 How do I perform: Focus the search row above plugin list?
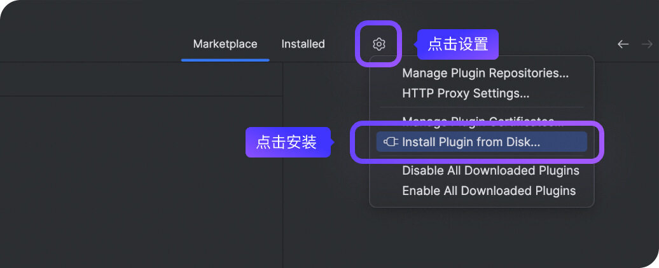(x=140, y=79)
